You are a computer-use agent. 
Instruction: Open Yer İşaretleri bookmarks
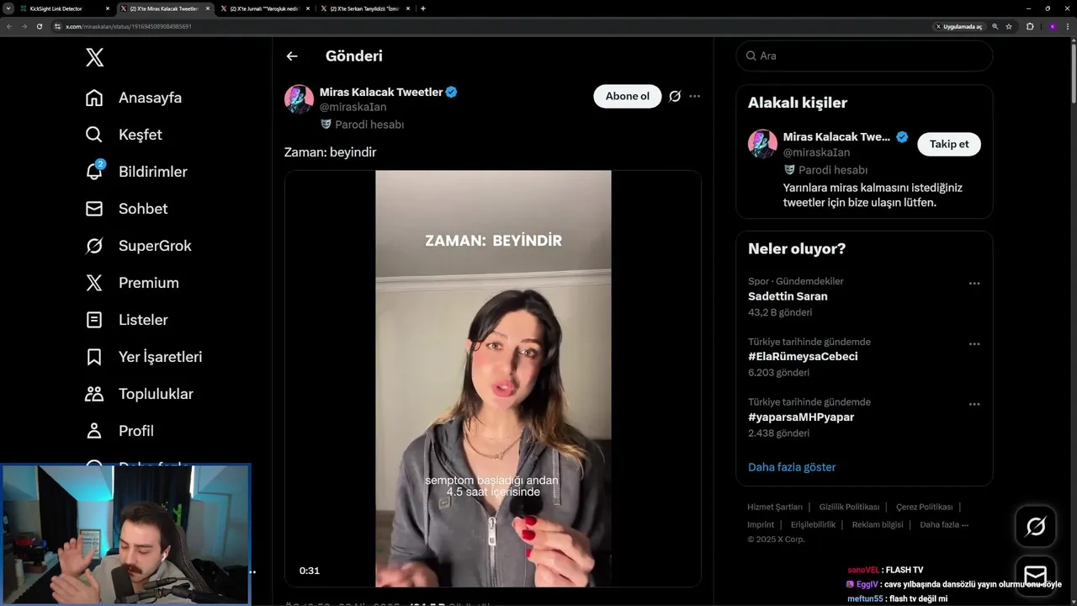144,357
